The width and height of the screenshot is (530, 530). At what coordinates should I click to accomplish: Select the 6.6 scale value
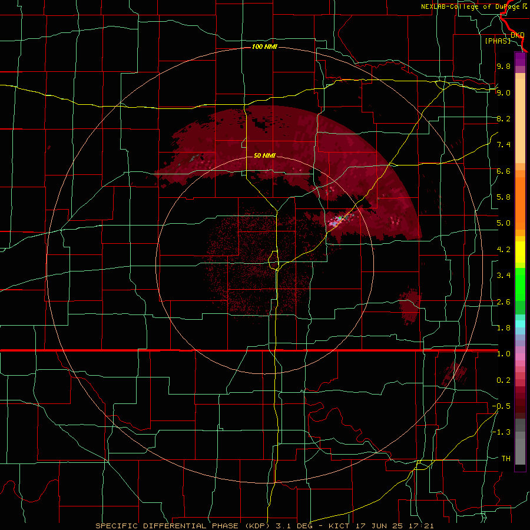(x=503, y=171)
